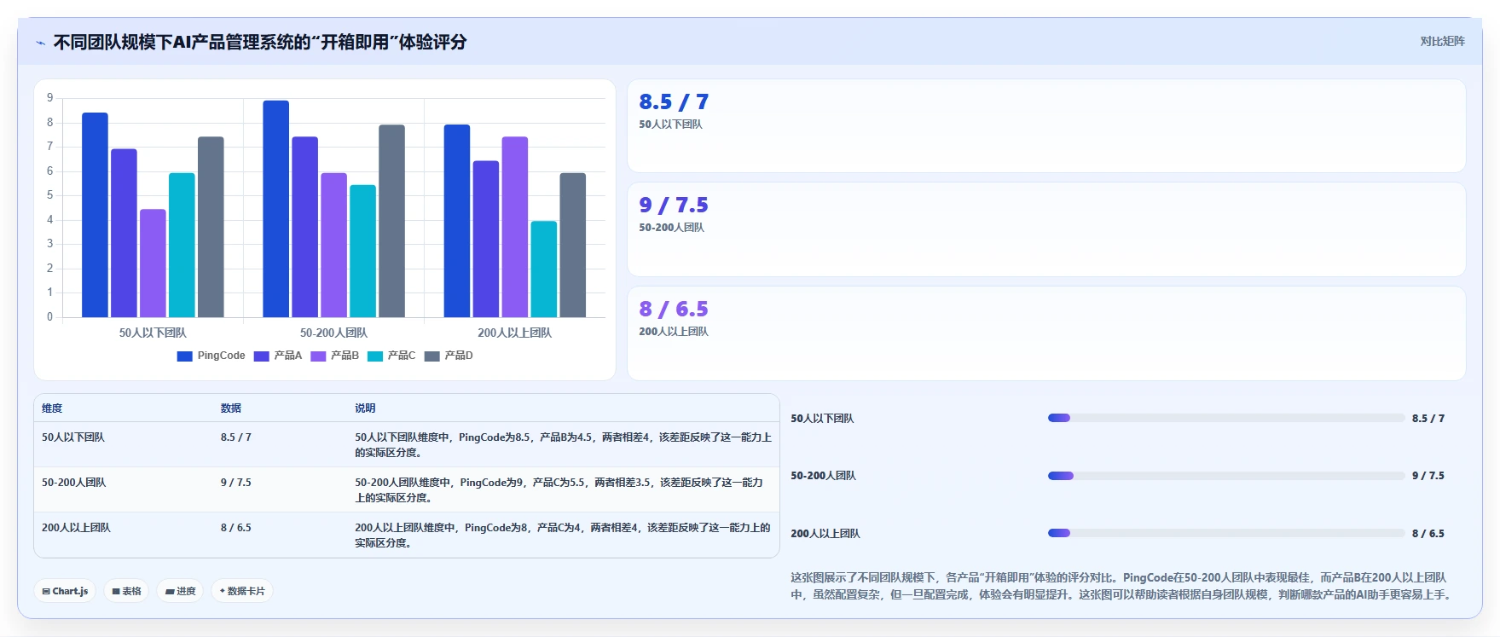This screenshot has width=1500, height=637.
Task: Click the 50-200人团队 x-axis label
Action: coord(333,333)
